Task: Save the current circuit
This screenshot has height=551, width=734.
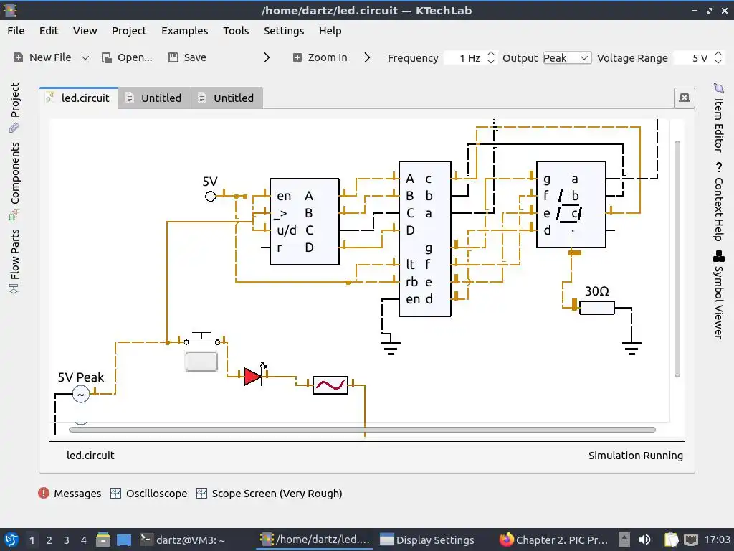Action: [x=187, y=57]
